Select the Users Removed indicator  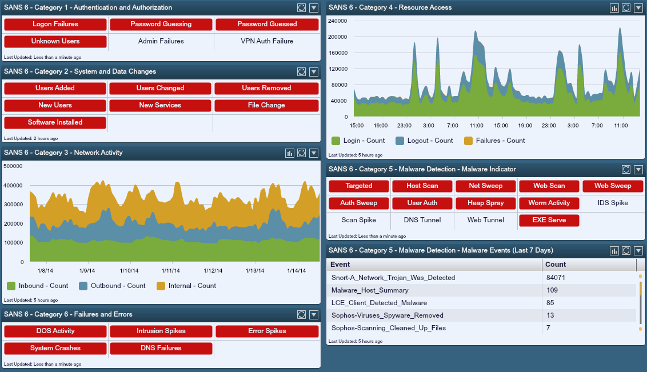coord(266,88)
